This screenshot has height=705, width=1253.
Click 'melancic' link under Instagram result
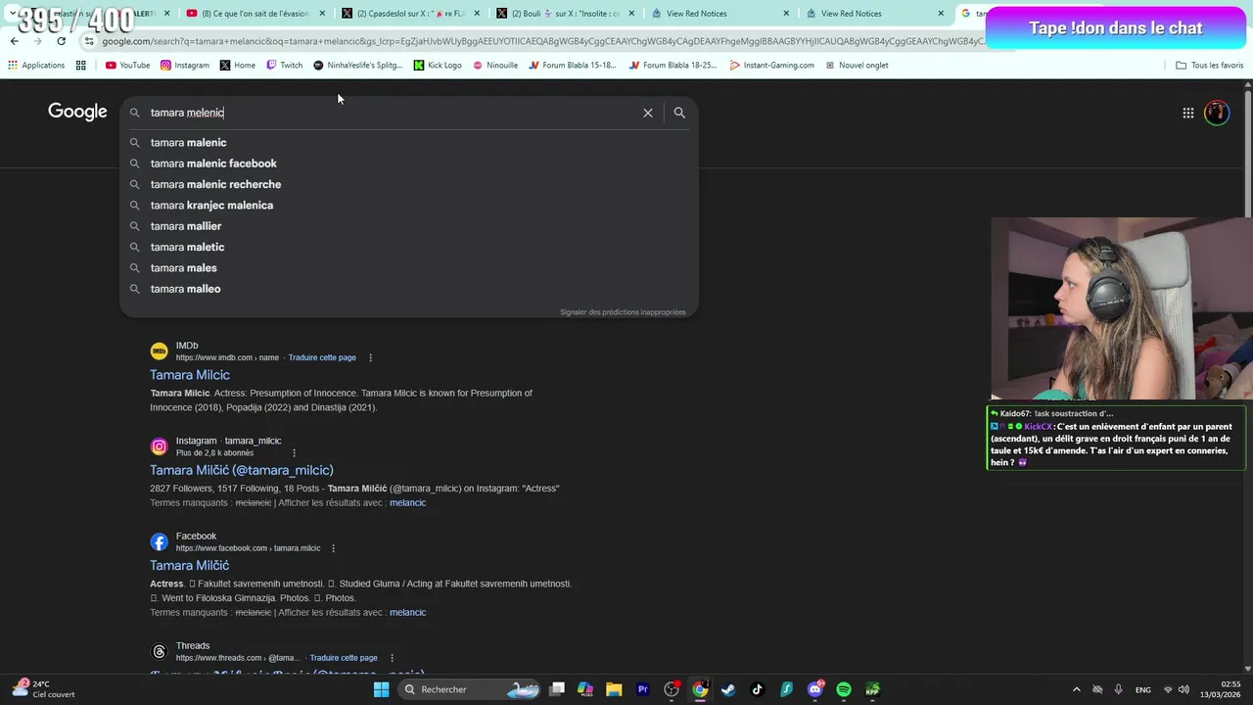pyautogui.click(x=407, y=503)
